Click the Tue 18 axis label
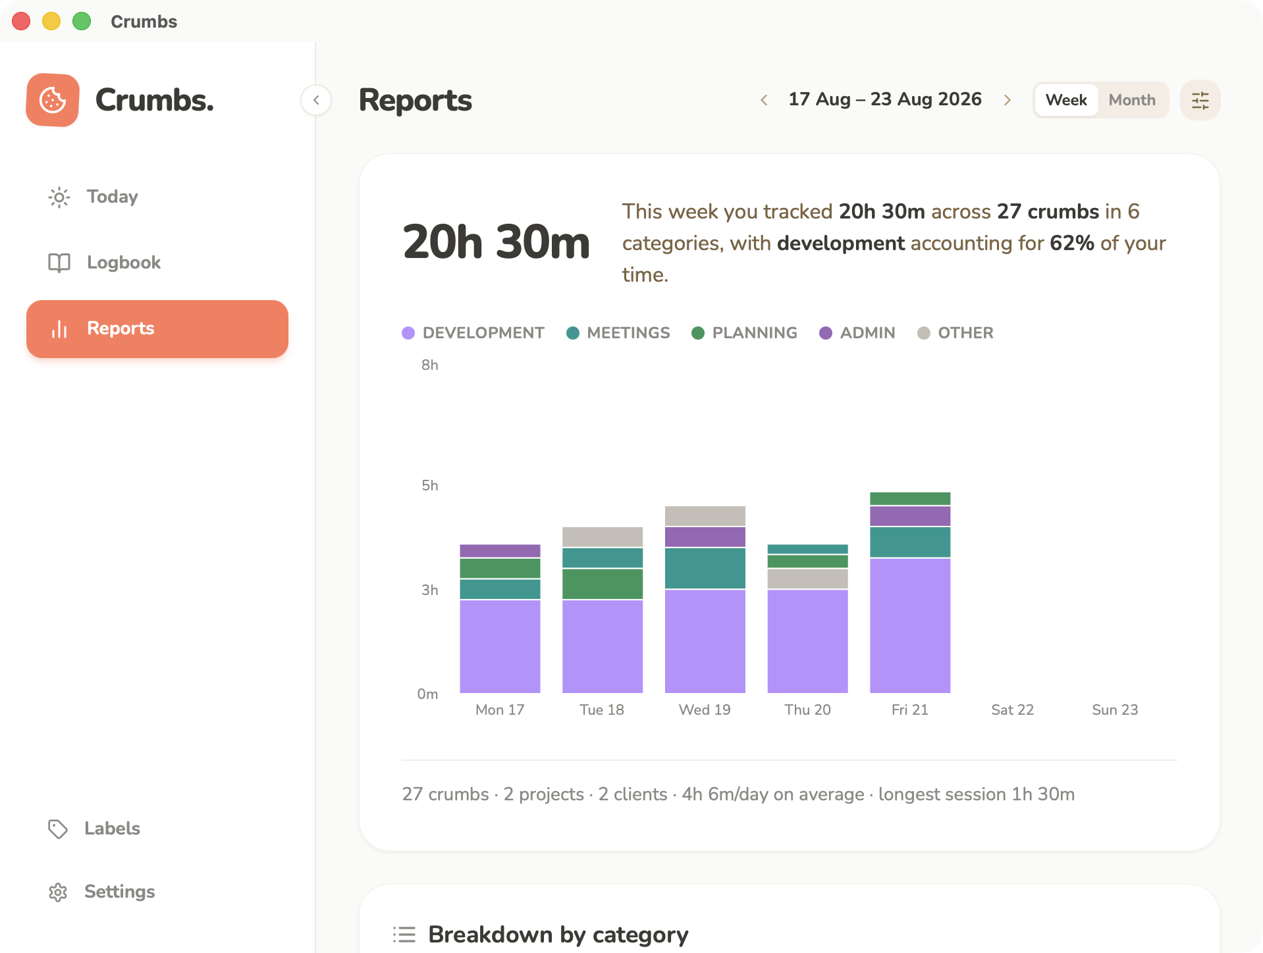Screen dimensions: 1263x953 (x=602, y=709)
